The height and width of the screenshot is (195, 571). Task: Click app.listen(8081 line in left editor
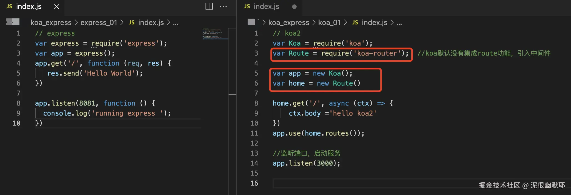(x=95, y=103)
